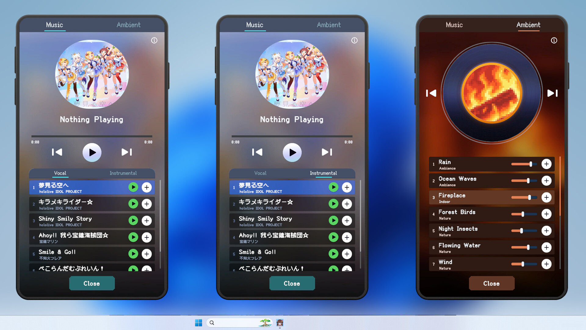Go to the previous track in the middle player

257,152
